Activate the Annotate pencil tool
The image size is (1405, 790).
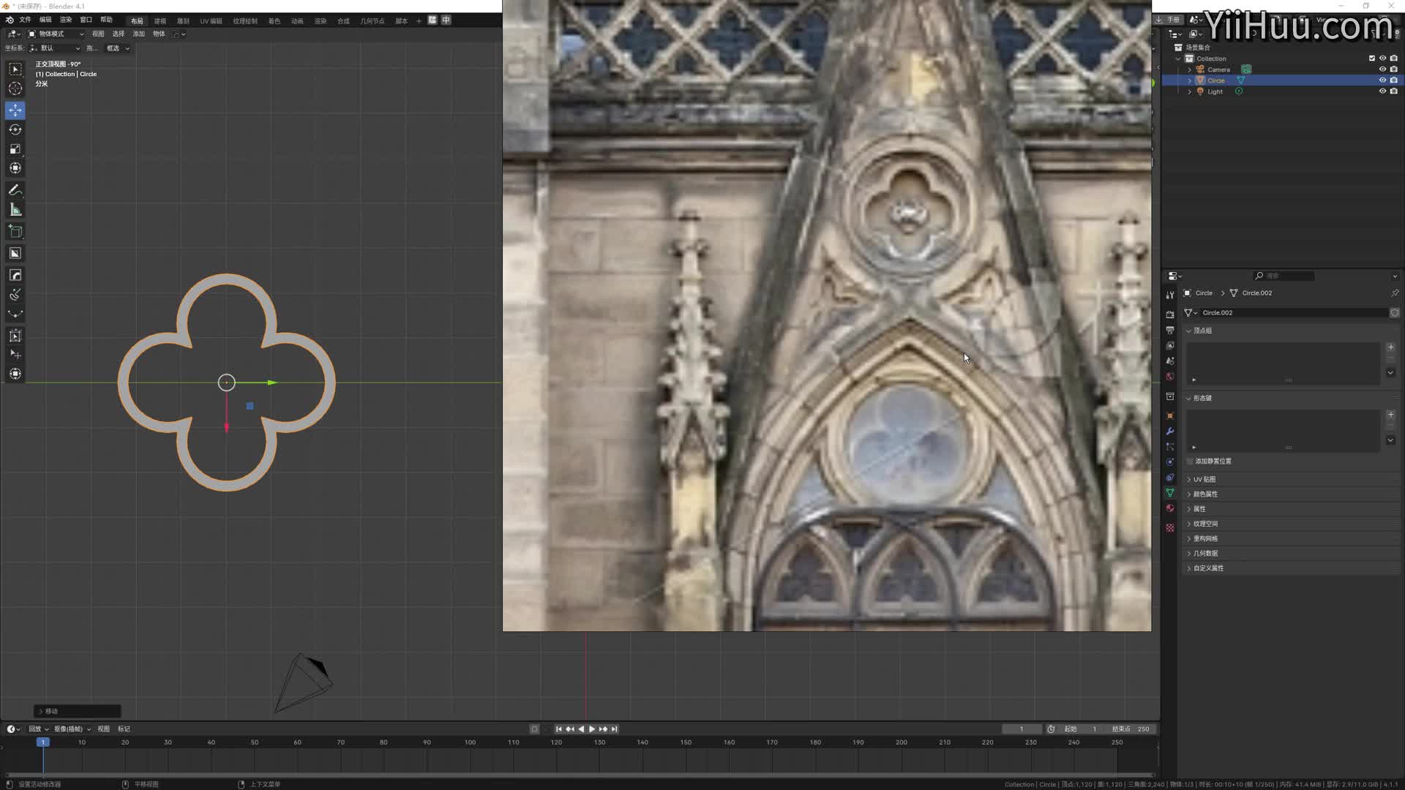click(15, 190)
